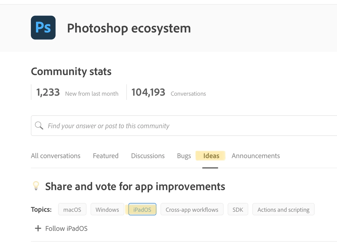Filter ideas by the SDK topic

tap(238, 209)
